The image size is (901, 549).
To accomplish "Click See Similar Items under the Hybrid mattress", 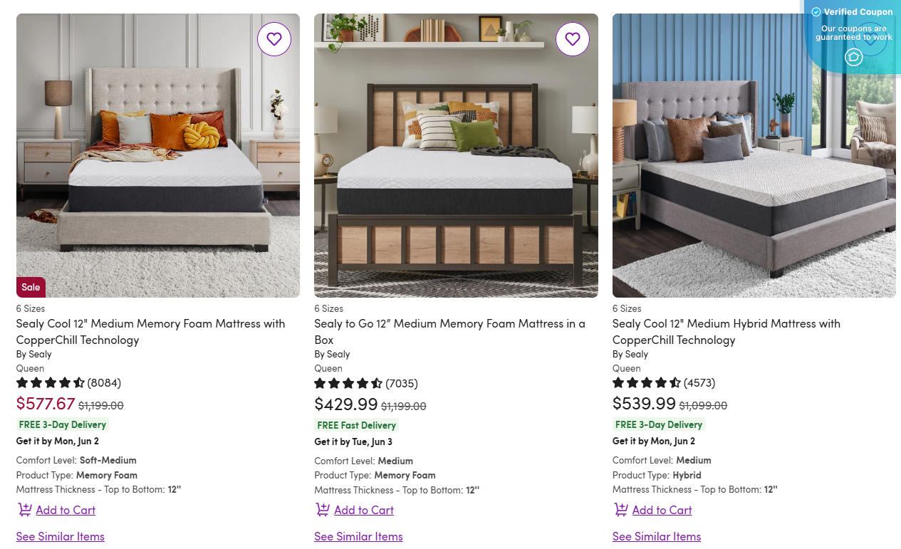I will click(x=656, y=536).
